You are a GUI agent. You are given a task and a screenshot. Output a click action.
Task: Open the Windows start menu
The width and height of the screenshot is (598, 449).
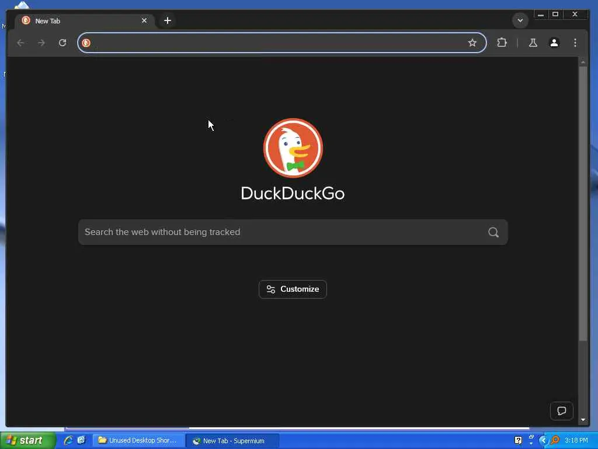(28, 441)
